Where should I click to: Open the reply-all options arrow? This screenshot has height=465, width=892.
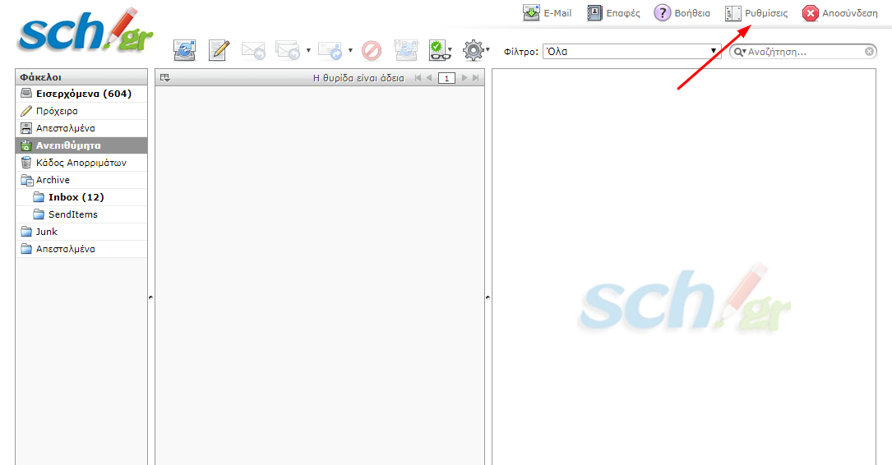pos(308,50)
